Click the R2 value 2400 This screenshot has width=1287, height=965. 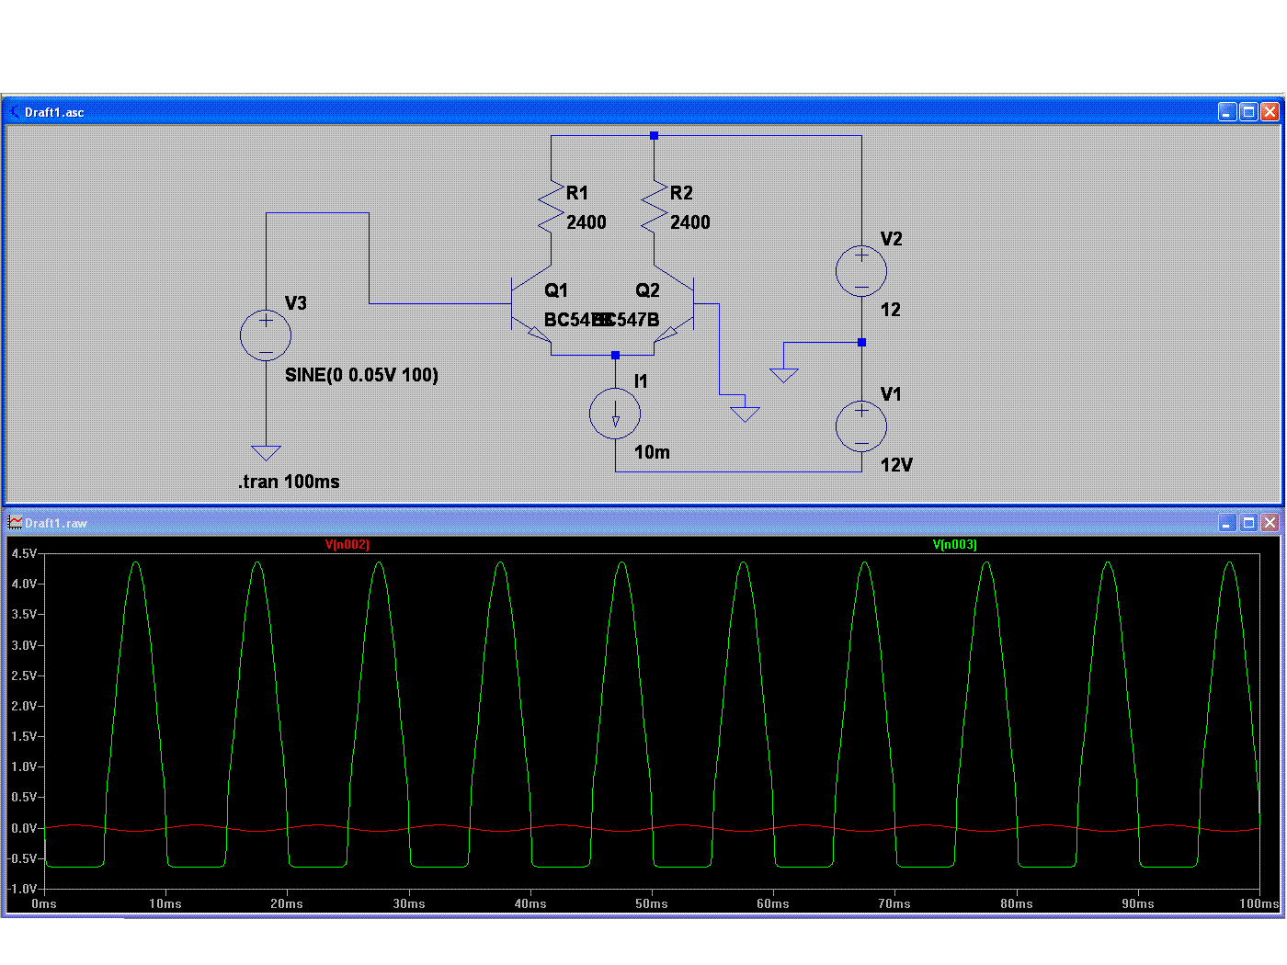coord(689,222)
